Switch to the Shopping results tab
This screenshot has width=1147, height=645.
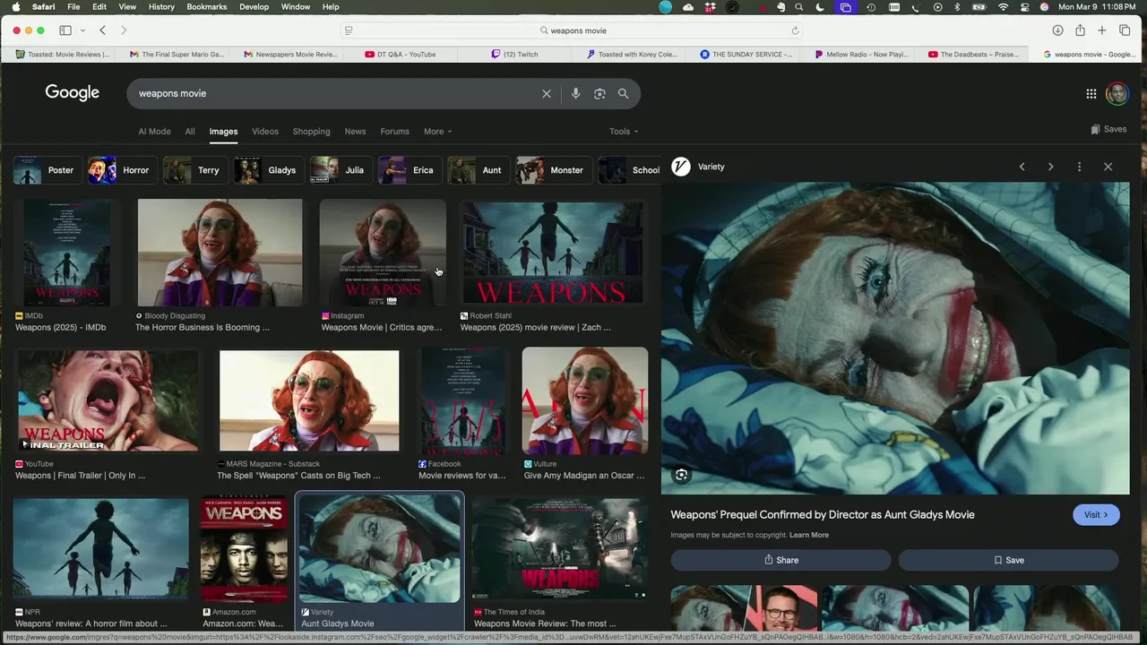[x=311, y=132]
